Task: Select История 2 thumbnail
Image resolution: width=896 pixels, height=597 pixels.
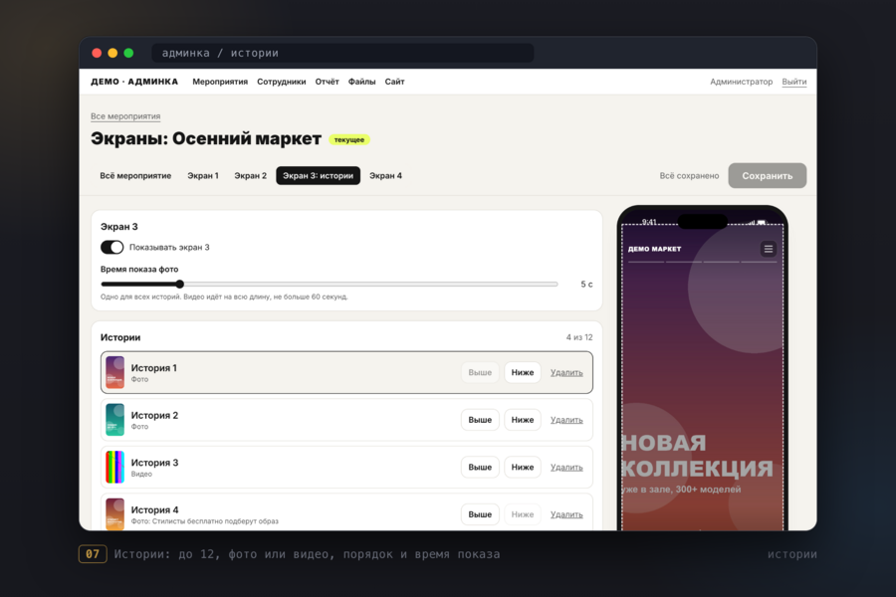Action: 114,420
